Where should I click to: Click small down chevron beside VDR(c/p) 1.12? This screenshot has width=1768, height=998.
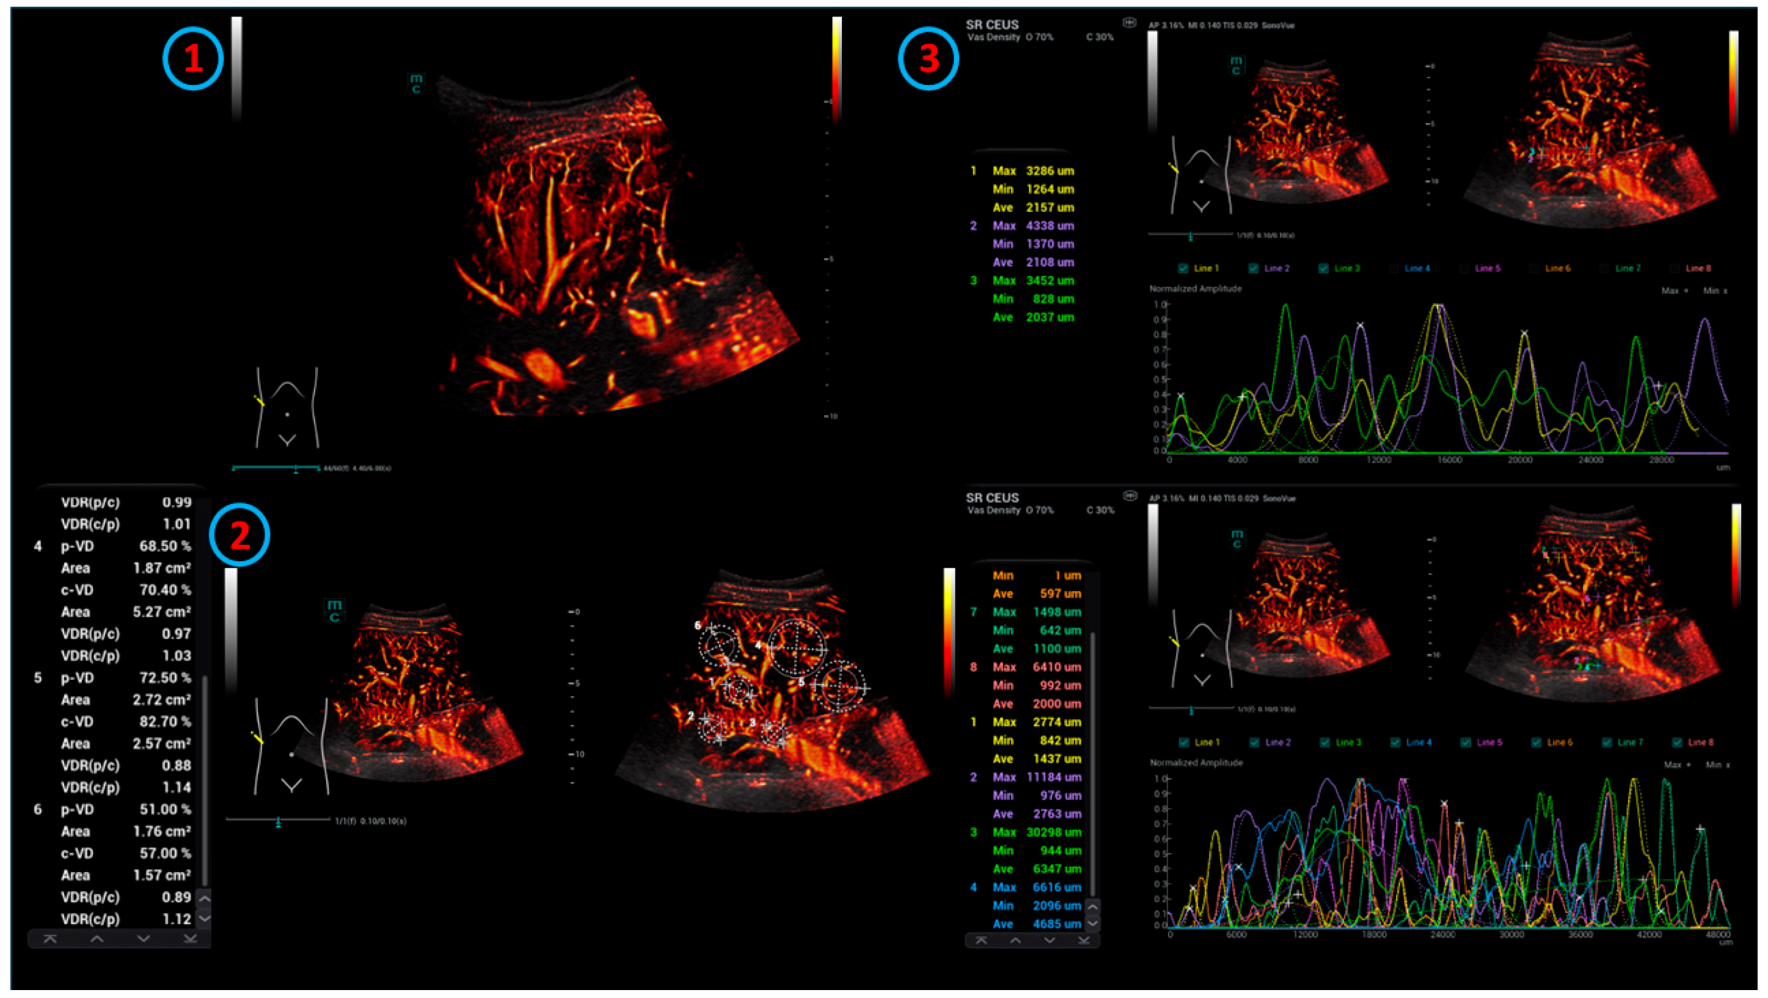point(204,918)
